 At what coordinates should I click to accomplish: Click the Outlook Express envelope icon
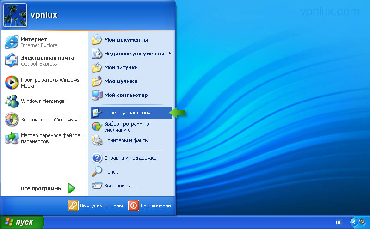pyautogui.click(x=12, y=60)
